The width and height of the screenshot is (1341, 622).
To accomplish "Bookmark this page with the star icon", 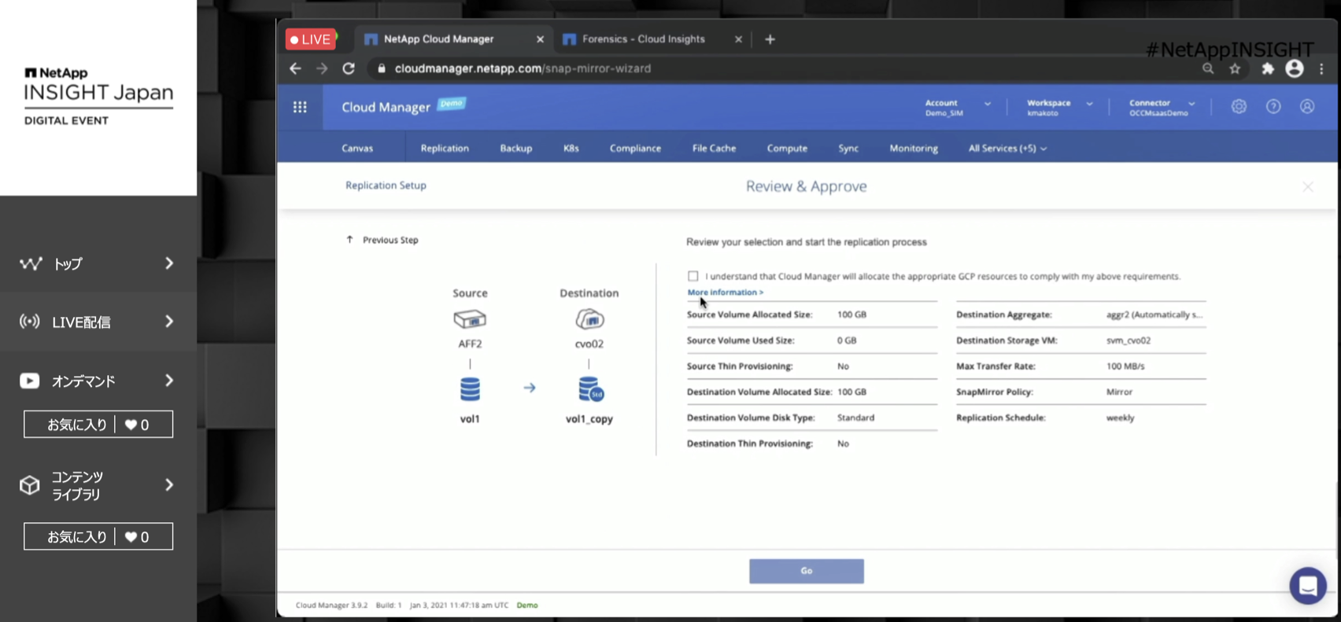I will click(x=1235, y=68).
